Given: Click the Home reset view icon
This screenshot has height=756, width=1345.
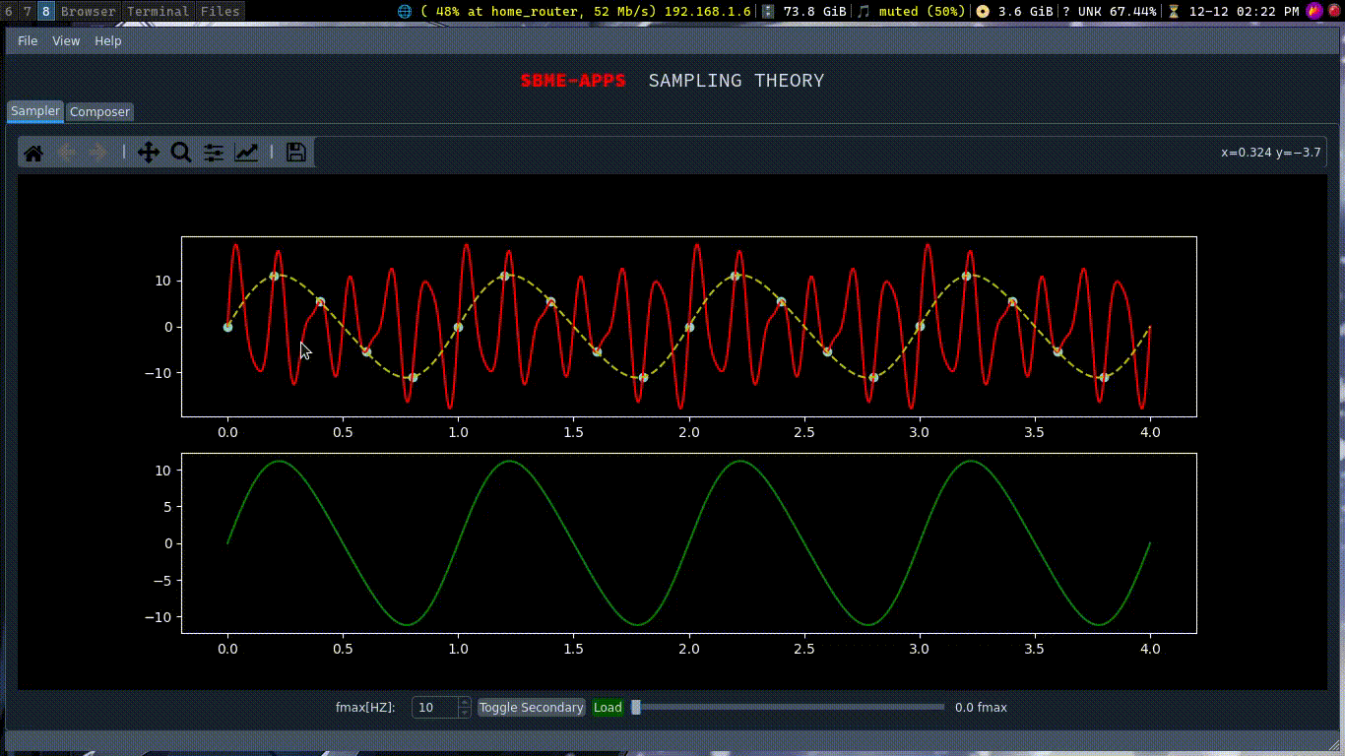Looking at the screenshot, I should [x=33, y=153].
